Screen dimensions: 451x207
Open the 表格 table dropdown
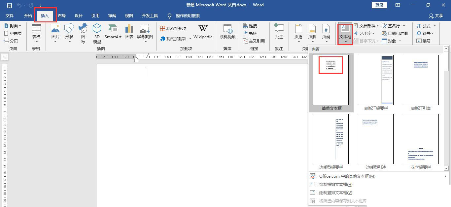pos(36,33)
